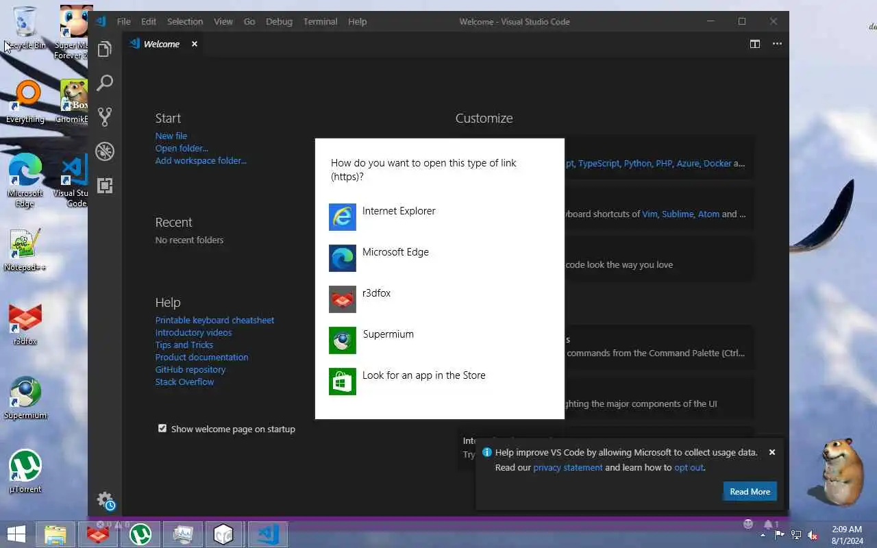Close the Welcome tab
877x548 pixels.
(195, 44)
